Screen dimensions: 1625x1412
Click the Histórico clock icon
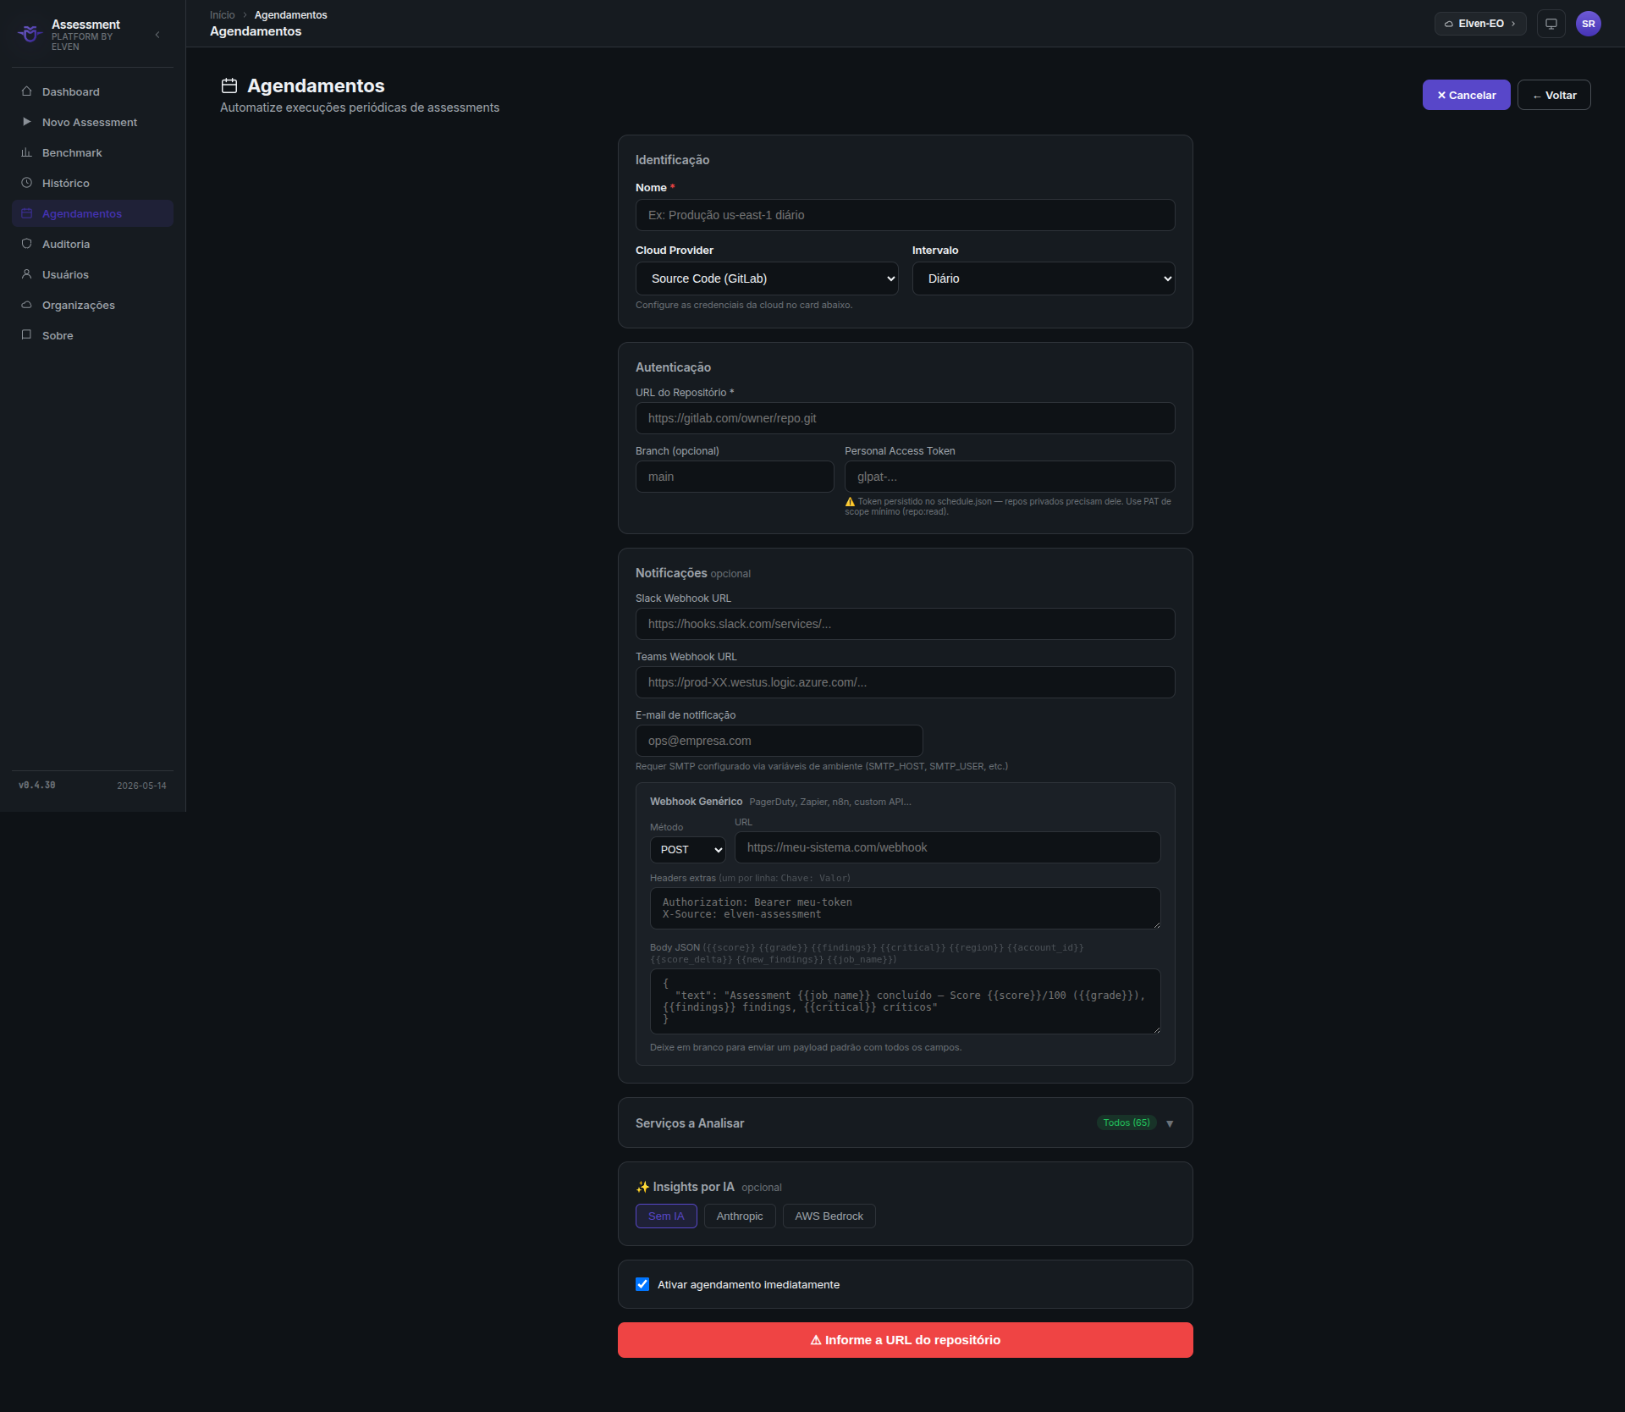click(x=26, y=183)
